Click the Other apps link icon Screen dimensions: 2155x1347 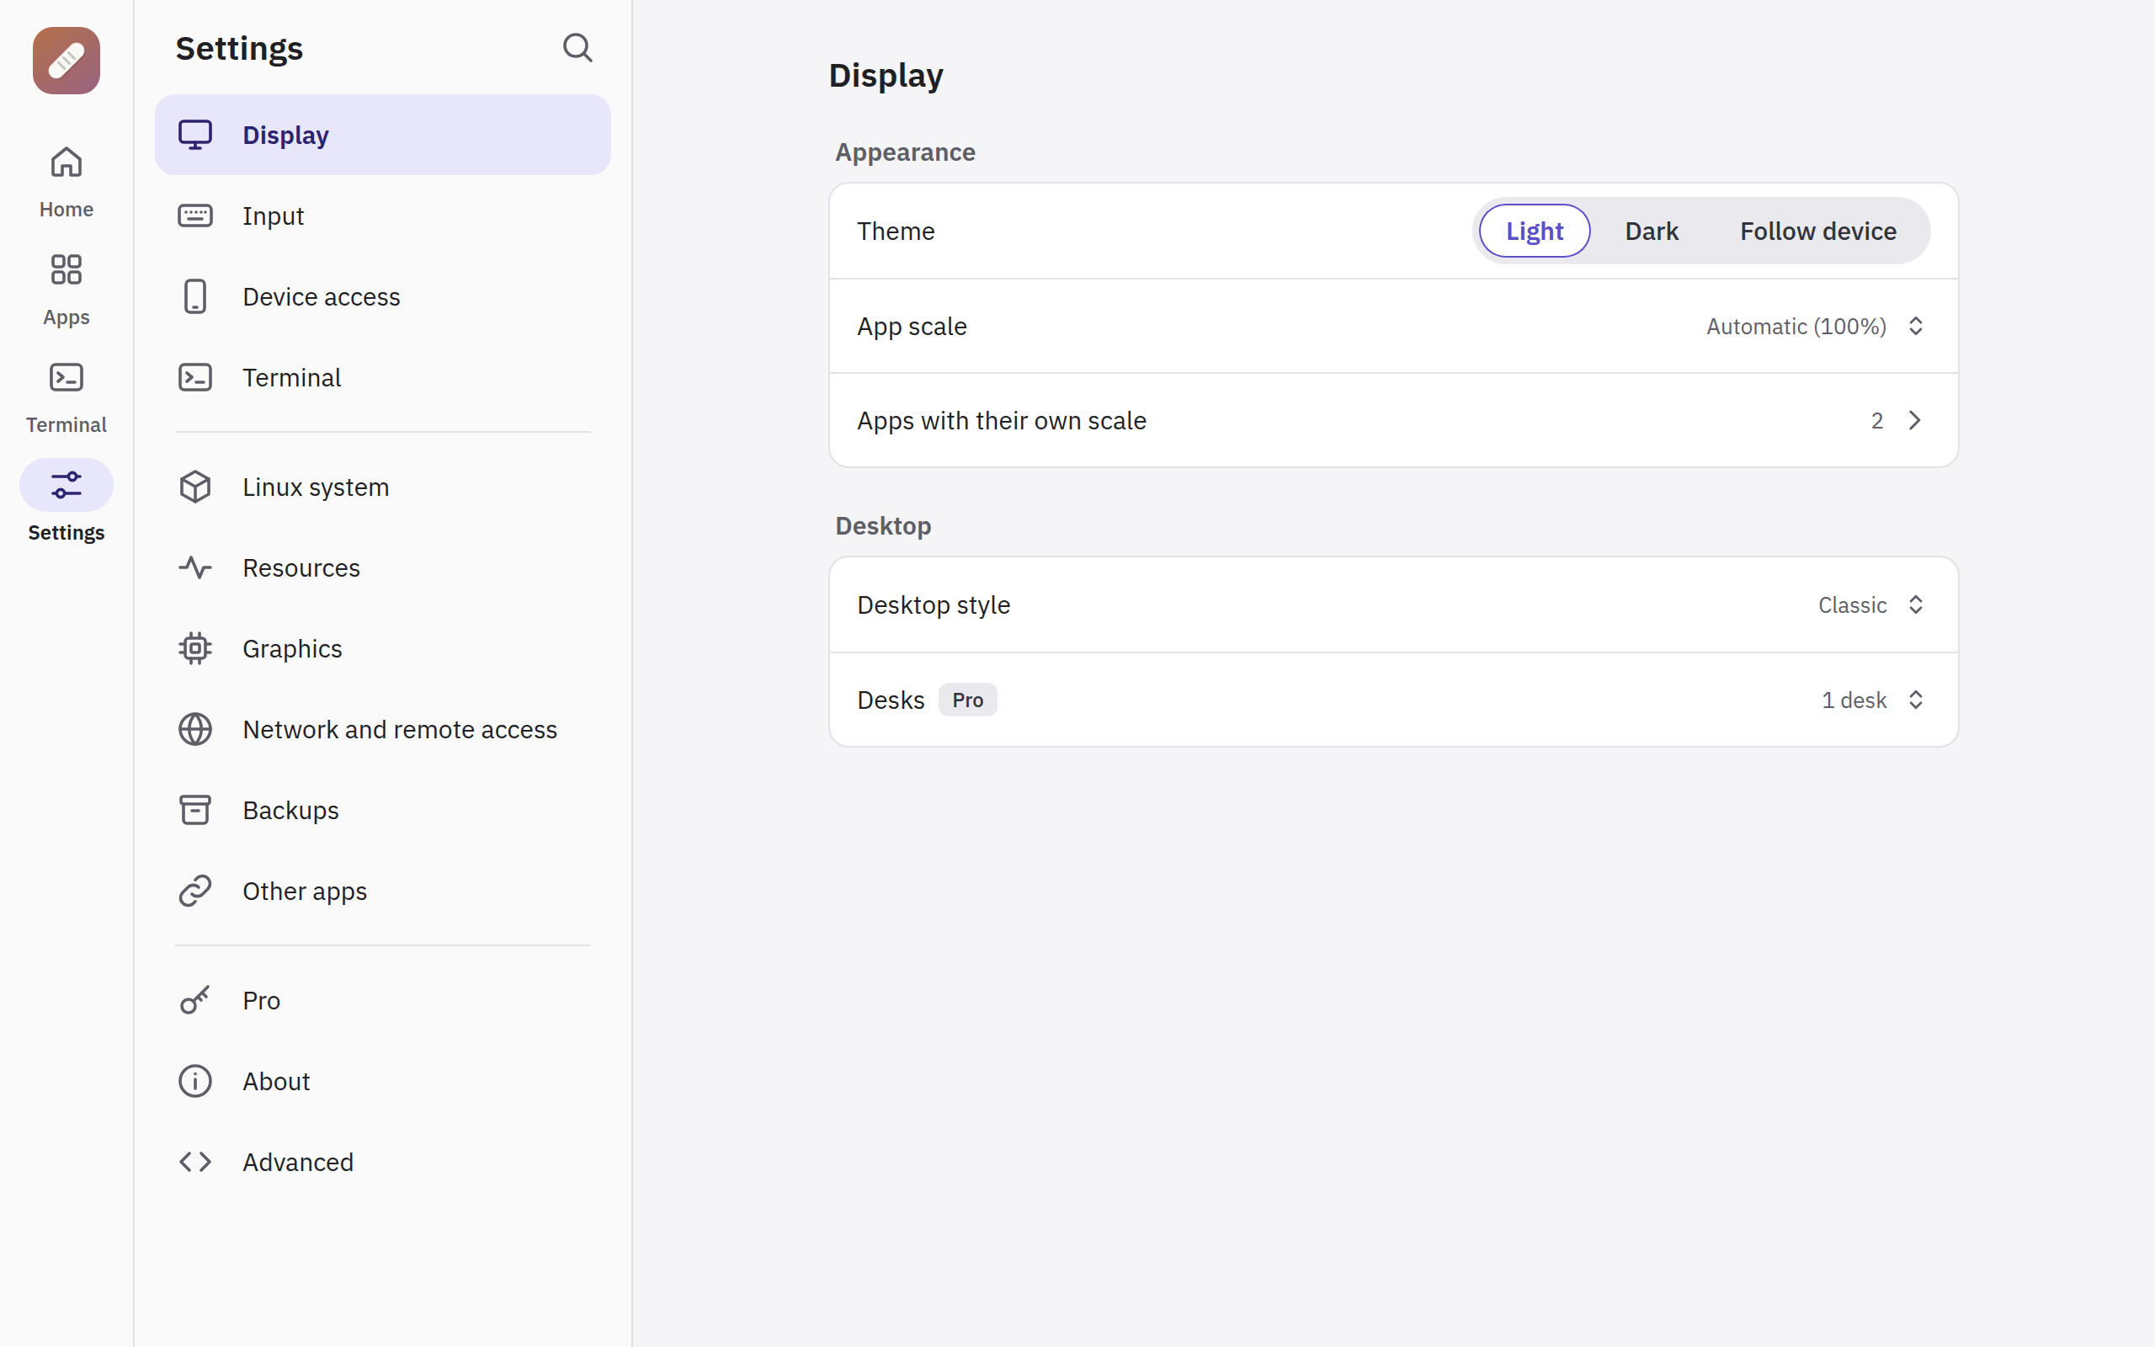tap(195, 891)
